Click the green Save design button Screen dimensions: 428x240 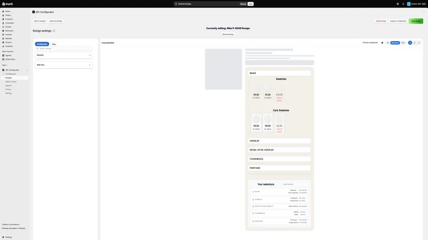click(416, 21)
